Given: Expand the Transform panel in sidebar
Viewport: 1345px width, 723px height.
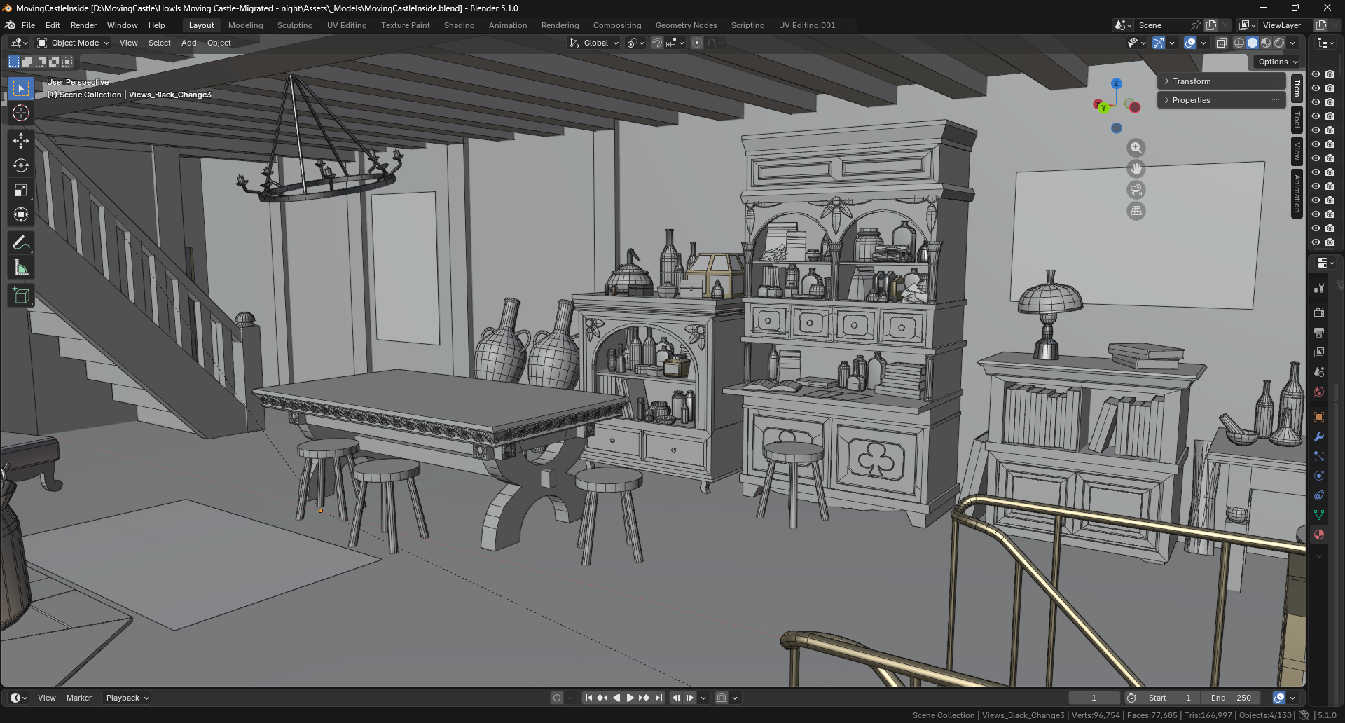Looking at the screenshot, I should coord(1222,81).
